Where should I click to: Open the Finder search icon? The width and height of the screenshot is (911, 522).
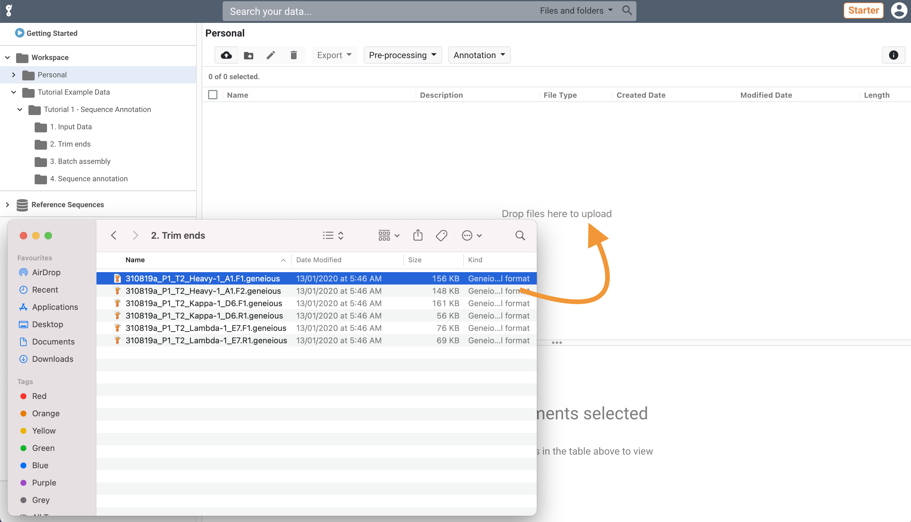[x=520, y=236]
